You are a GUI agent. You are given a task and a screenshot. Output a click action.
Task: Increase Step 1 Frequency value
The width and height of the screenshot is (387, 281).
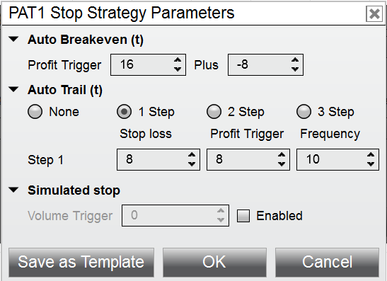(371, 155)
